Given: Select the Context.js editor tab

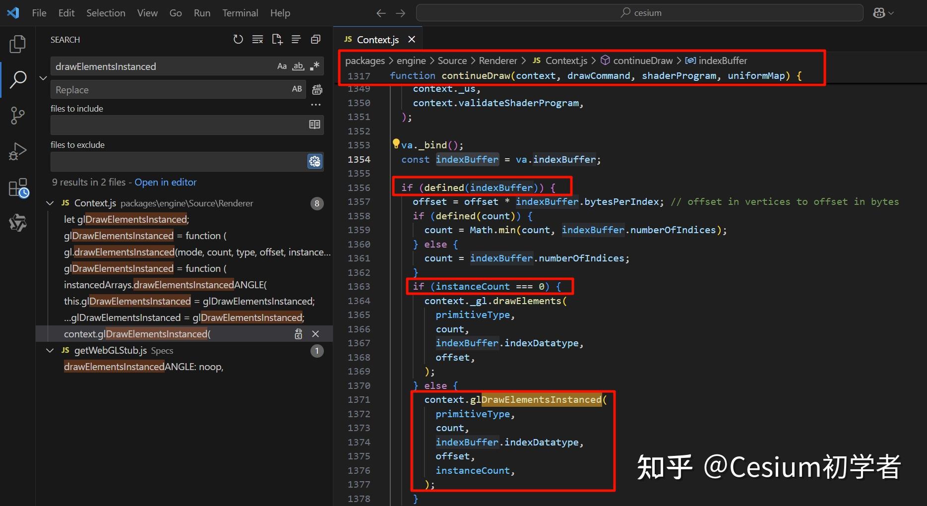Looking at the screenshot, I should pyautogui.click(x=378, y=39).
